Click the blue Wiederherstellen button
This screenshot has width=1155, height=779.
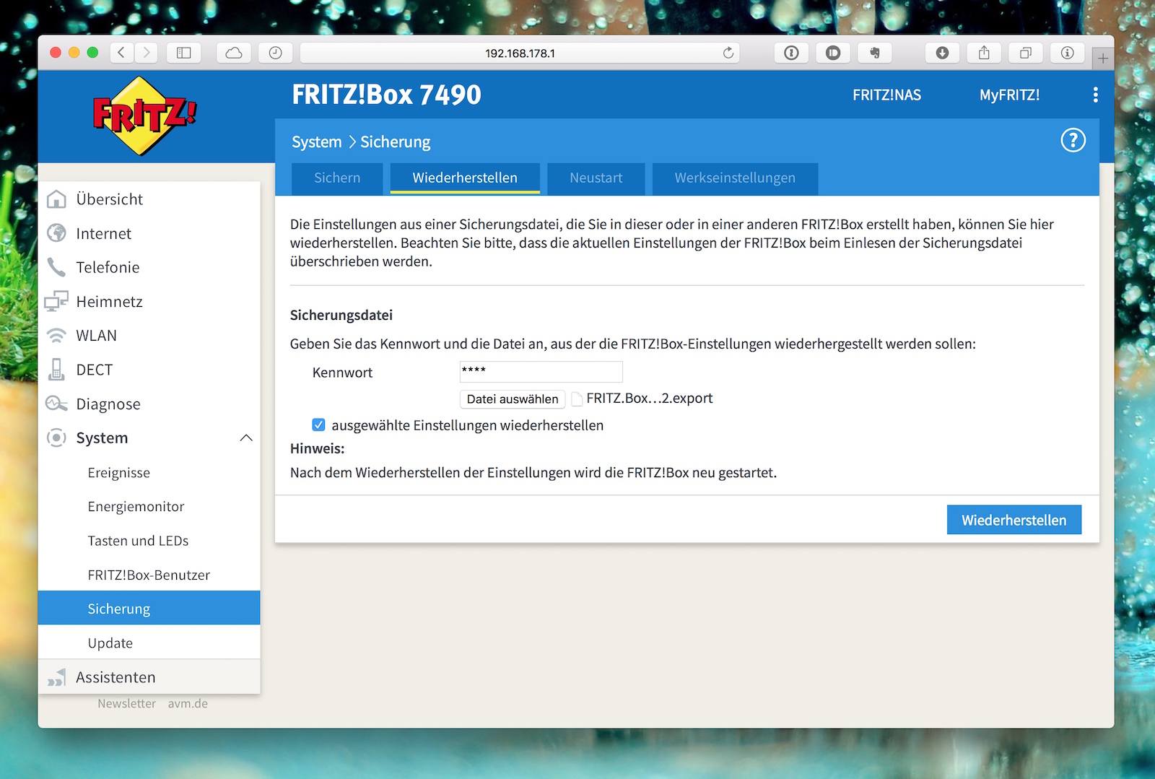point(1014,520)
